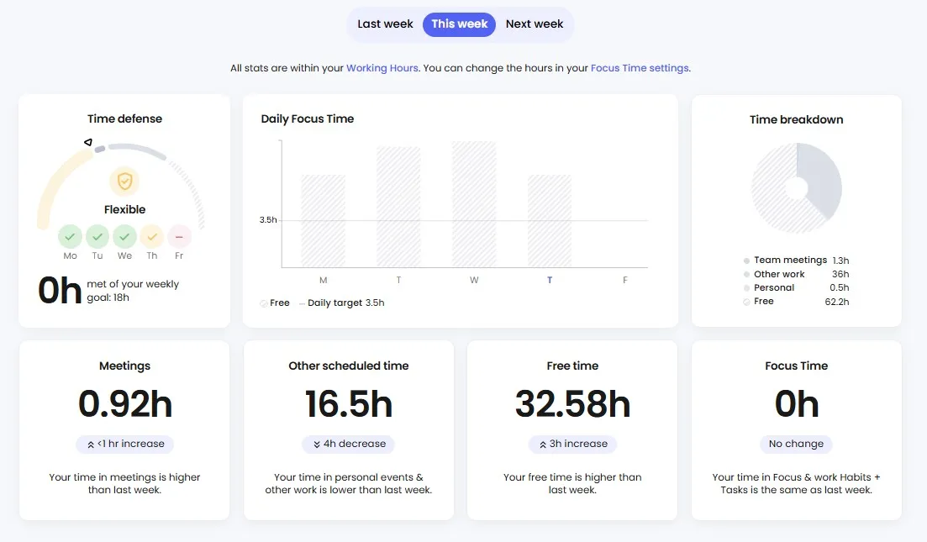Click Friday's red dash day icon
The height and width of the screenshot is (542, 927).
point(179,236)
